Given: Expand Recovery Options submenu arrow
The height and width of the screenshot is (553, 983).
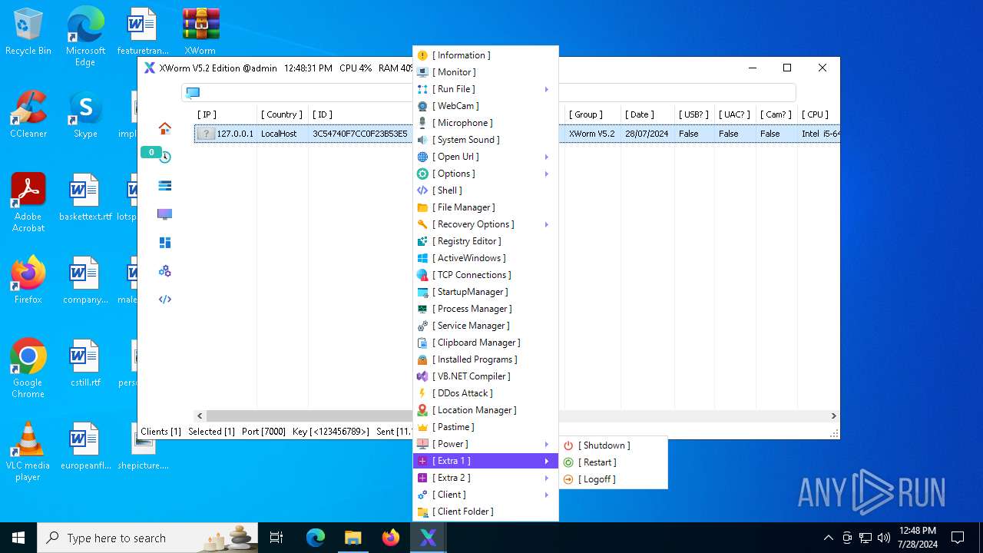Looking at the screenshot, I should (547, 224).
